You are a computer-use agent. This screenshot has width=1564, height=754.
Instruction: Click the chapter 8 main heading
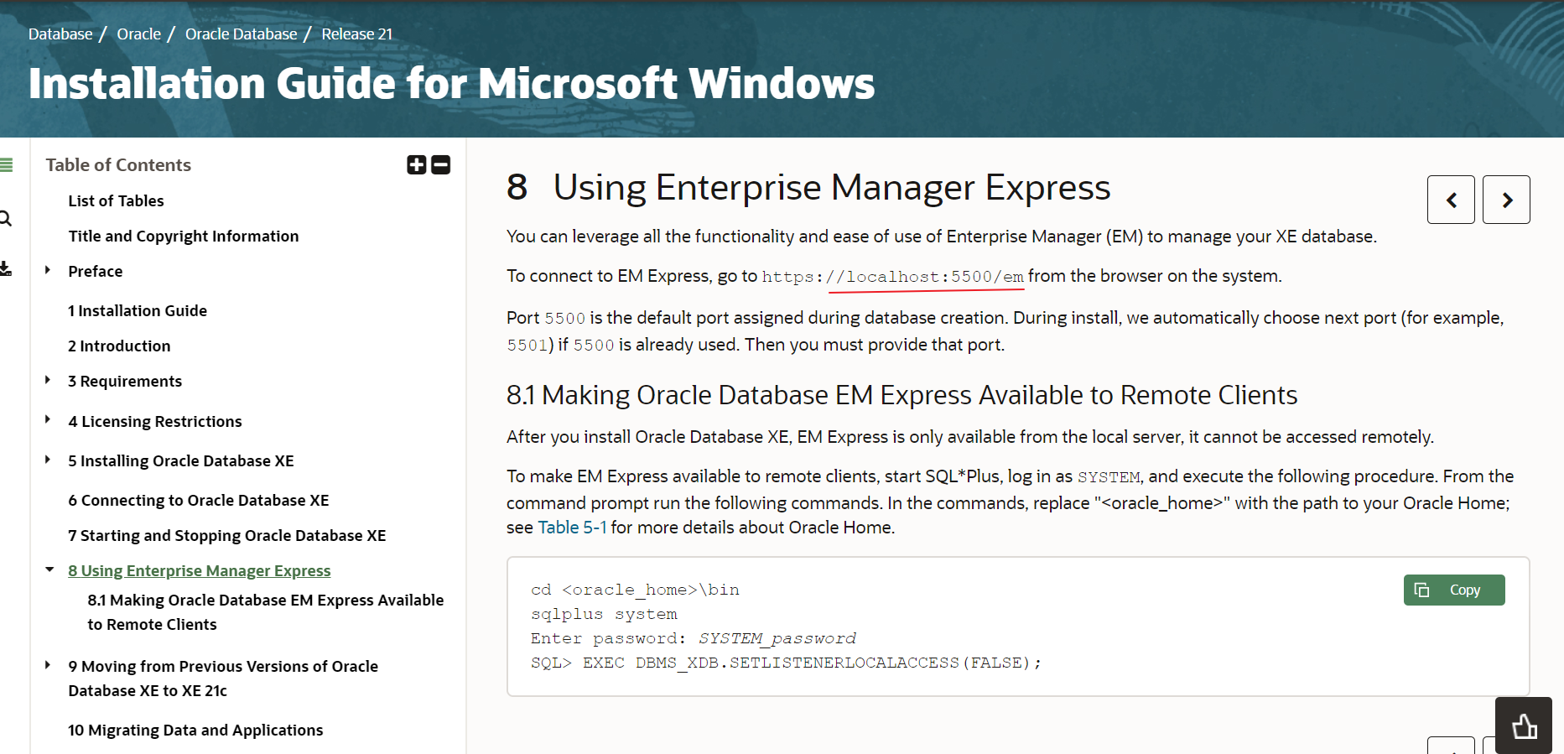click(808, 187)
